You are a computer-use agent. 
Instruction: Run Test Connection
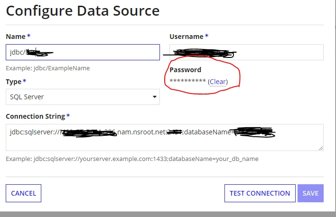[x=260, y=193]
